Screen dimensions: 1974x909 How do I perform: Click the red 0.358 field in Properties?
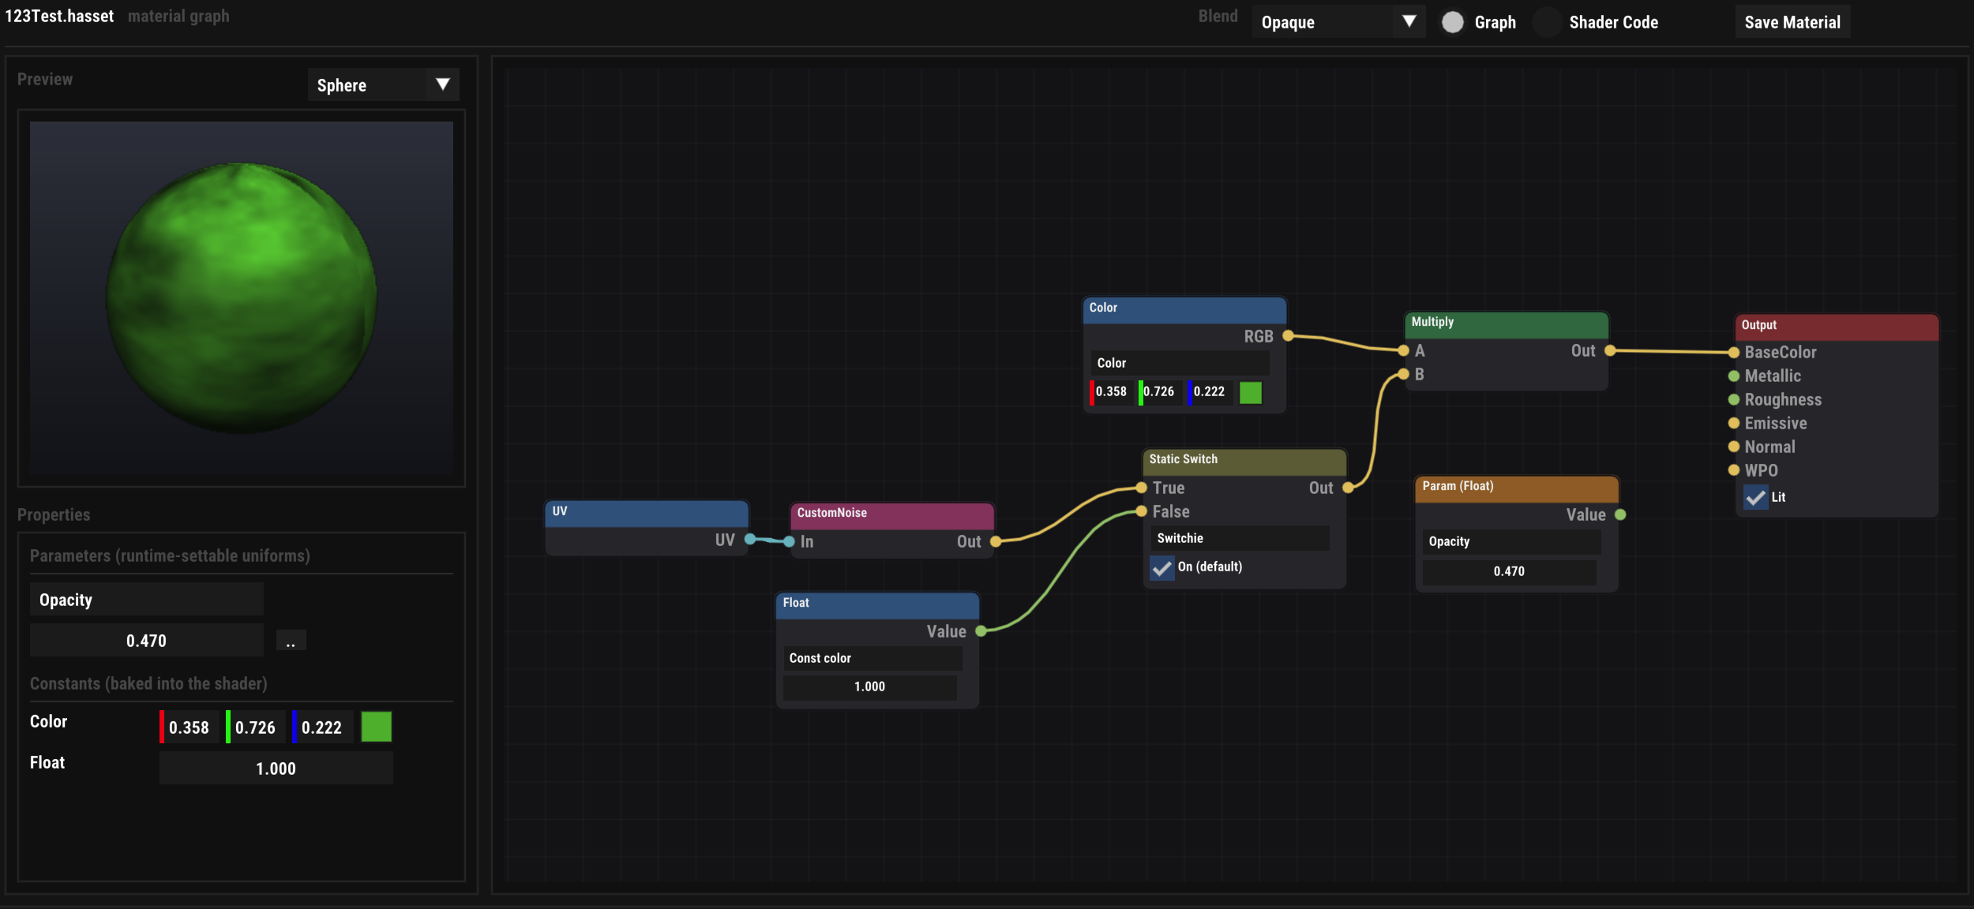click(190, 727)
